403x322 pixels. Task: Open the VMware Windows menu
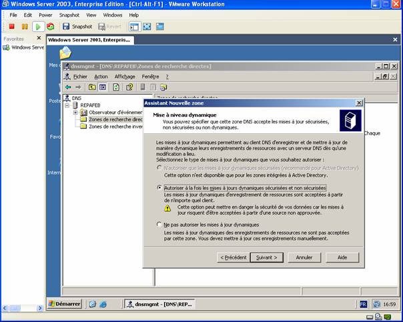[113, 15]
